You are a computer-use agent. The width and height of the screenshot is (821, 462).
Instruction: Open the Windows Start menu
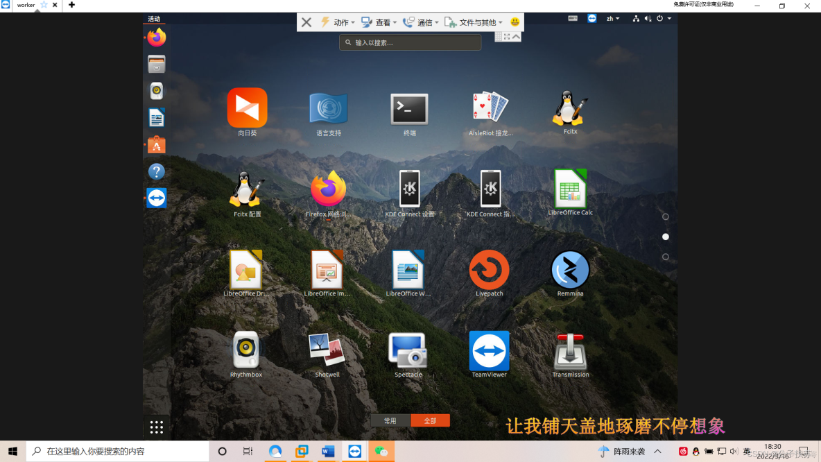13,451
